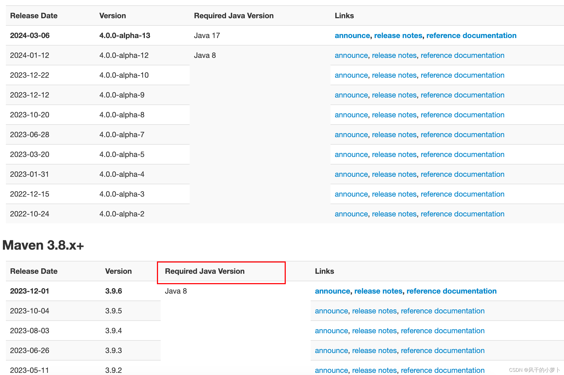Screen dimensions: 564x375
Task: Open release notes for 4.0.0-alpha-10
Action: point(394,75)
